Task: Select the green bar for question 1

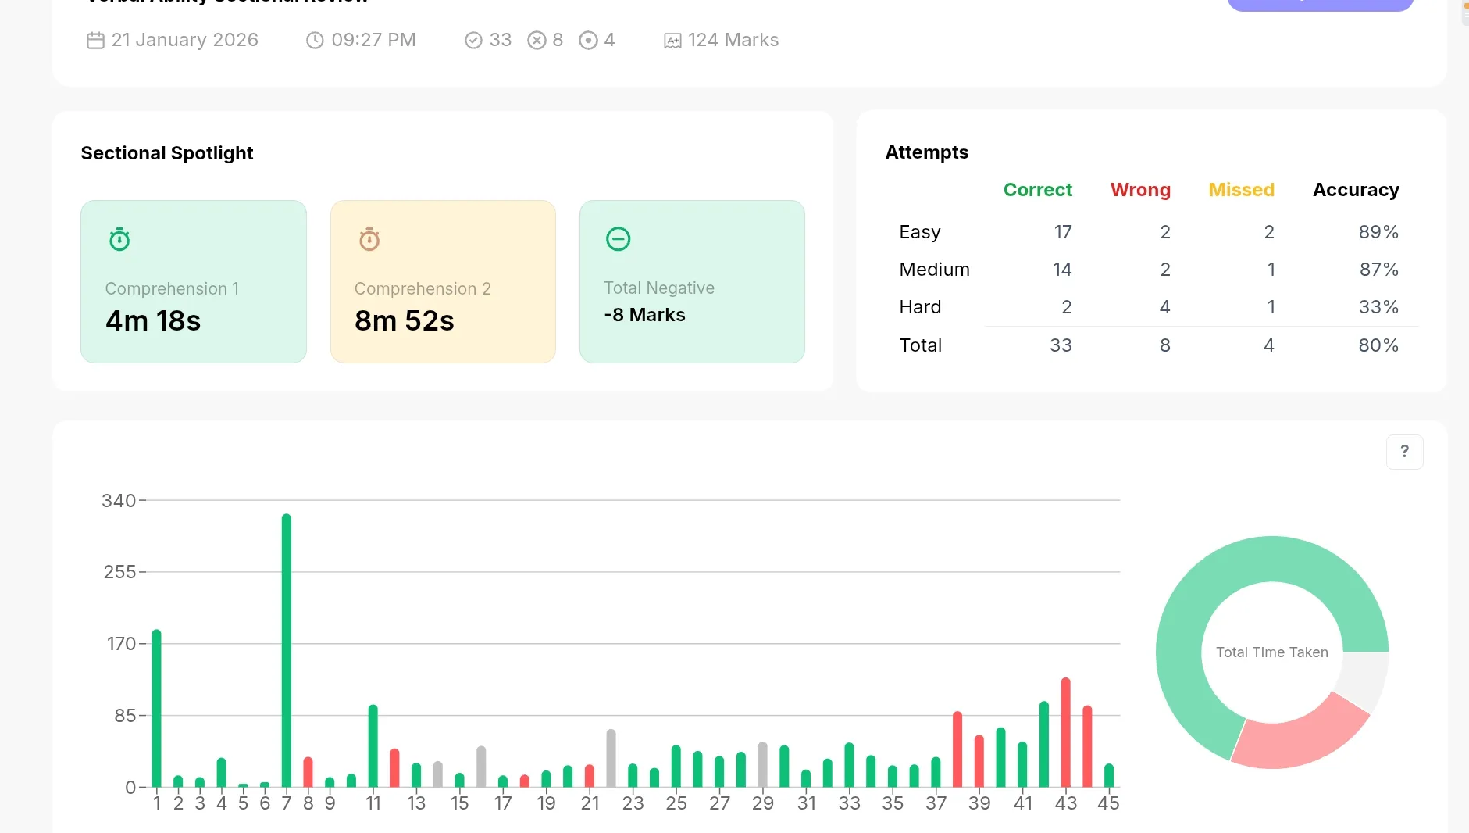Action: (x=156, y=708)
